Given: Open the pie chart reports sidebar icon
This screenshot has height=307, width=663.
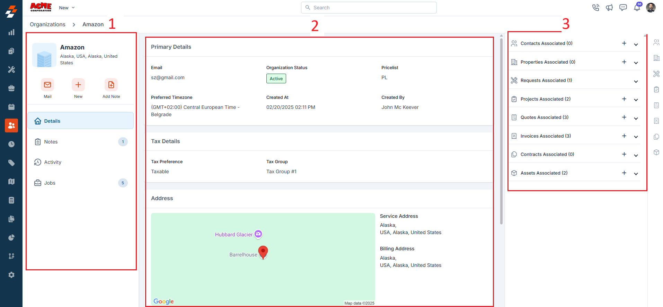Looking at the screenshot, I should click(11, 238).
